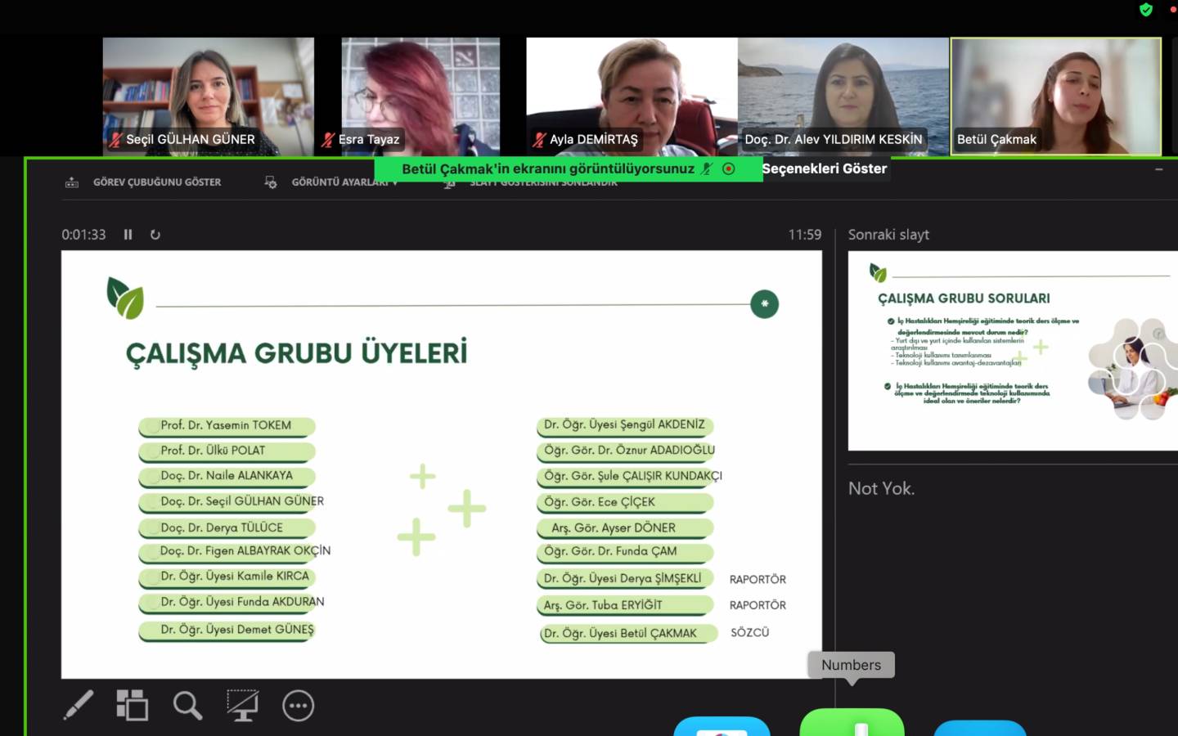Click Öğr. Gör. Şule ÇALIŞIR KUNDAKÇI entry

coord(630,476)
